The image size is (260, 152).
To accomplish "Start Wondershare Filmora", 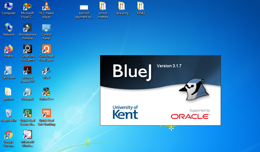I will point(27,27).
